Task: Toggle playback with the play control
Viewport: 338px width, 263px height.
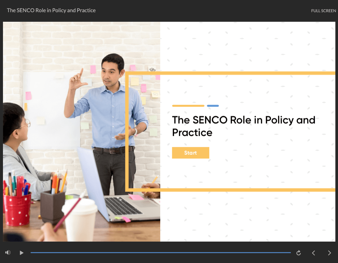Action: (x=21, y=253)
